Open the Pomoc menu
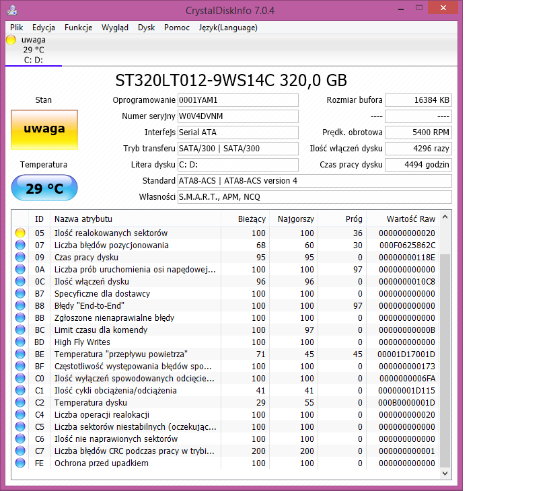Viewport: 551px width, 491px height. (x=177, y=28)
